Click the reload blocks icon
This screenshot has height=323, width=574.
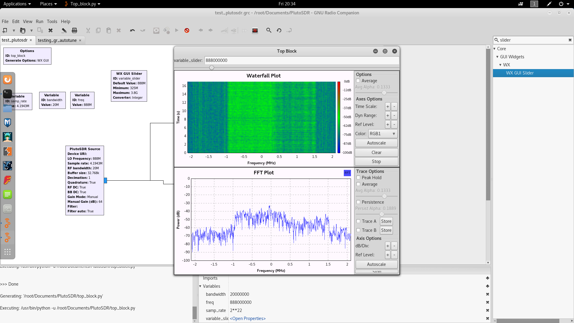click(279, 31)
